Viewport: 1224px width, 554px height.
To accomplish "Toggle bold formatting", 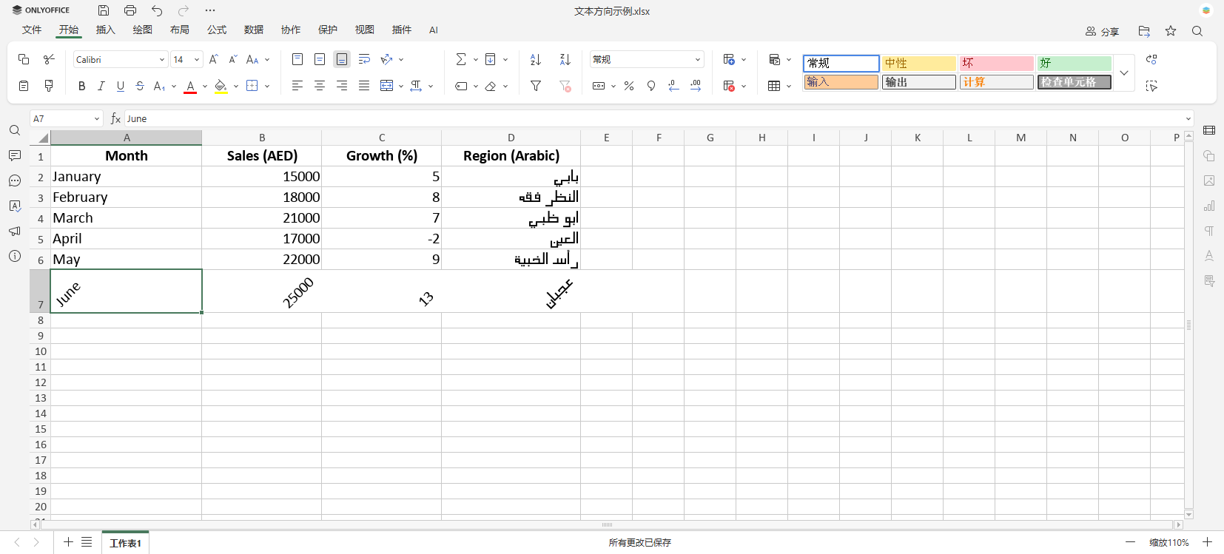I will (82, 86).
